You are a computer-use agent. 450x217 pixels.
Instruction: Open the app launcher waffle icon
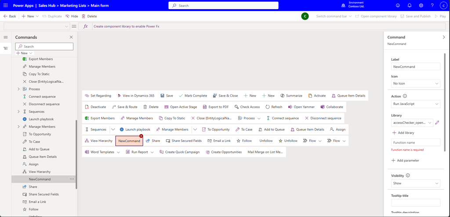pos(5,5)
